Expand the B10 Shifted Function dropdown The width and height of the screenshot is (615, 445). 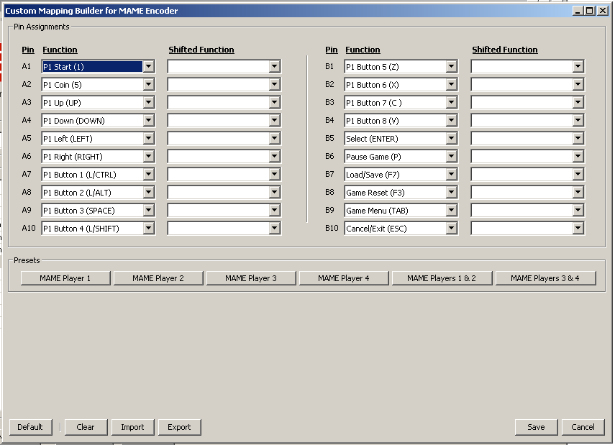(x=578, y=229)
